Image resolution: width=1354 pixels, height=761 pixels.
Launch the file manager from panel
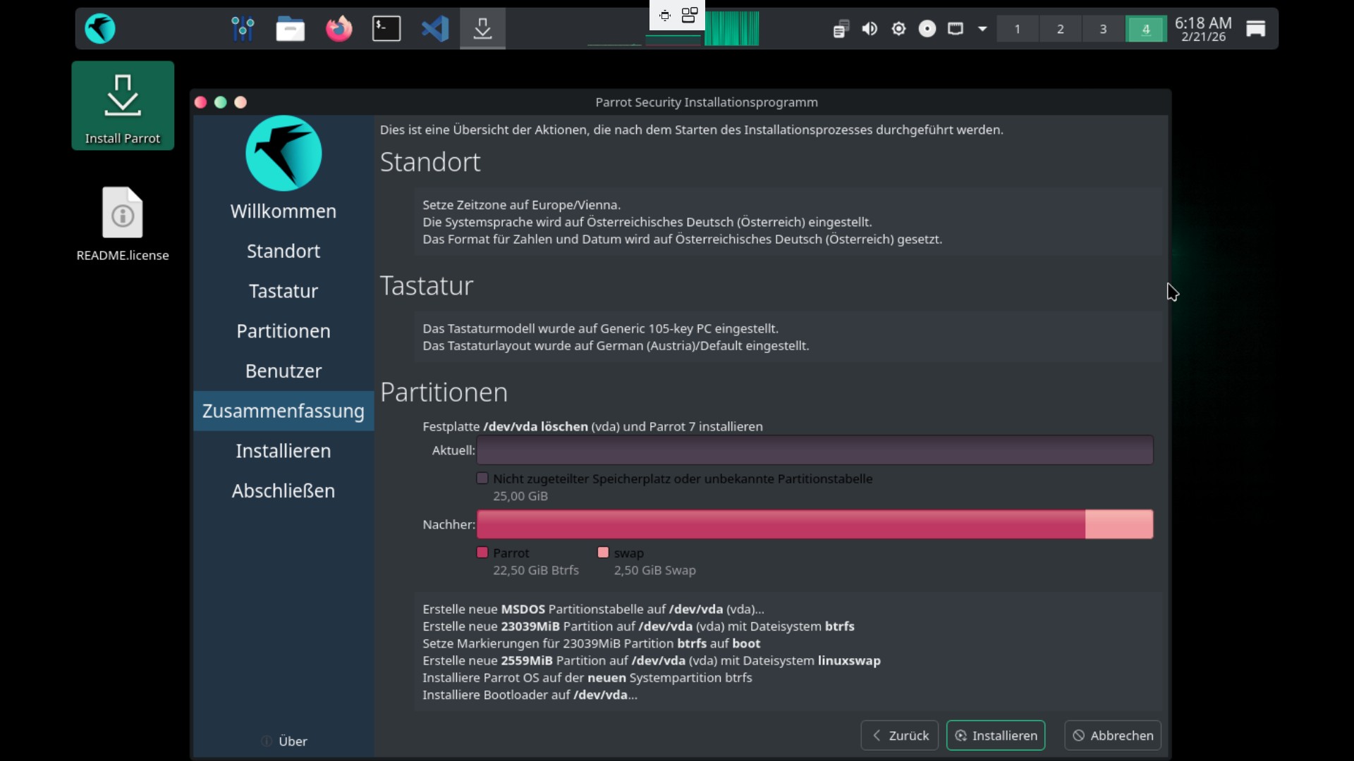point(290,29)
